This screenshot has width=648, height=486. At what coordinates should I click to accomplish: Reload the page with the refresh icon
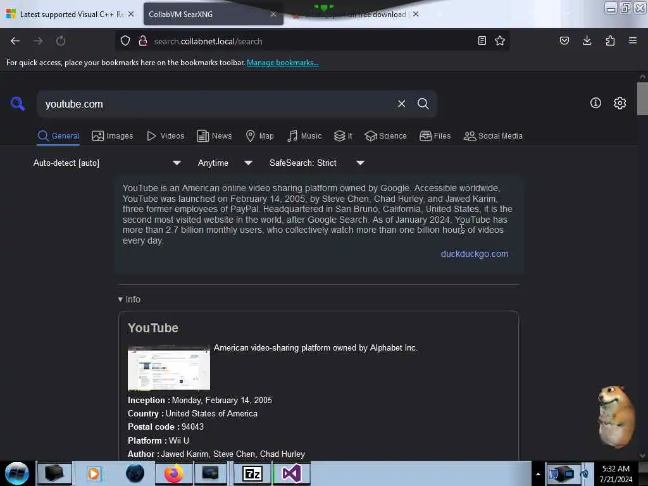tap(61, 41)
